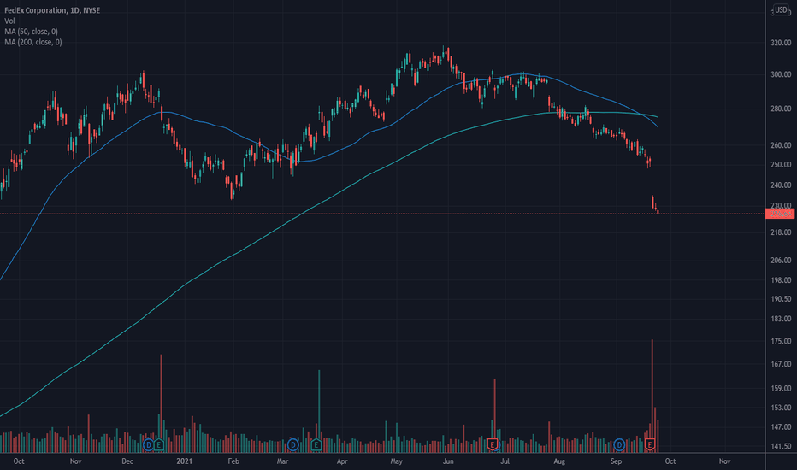This screenshot has height=470, width=797.
Task: Click the 141.50 price axis label
Action: coord(781,446)
